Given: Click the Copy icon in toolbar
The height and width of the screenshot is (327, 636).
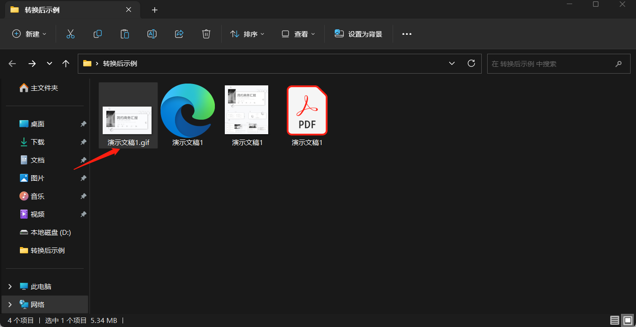Looking at the screenshot, I should pos(97,34).
